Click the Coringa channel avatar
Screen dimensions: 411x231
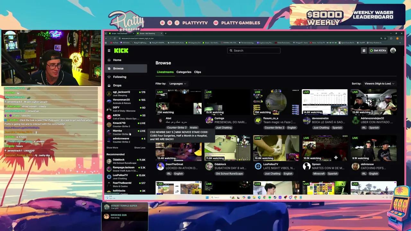click(x=209, y=120)
